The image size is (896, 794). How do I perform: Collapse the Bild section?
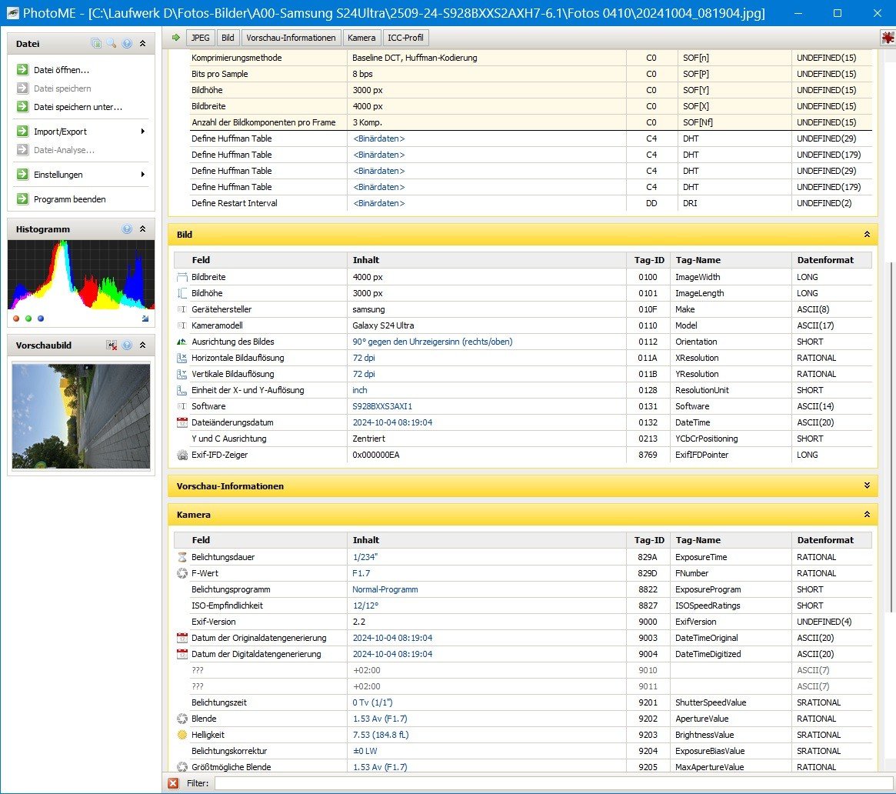(x=867, y=234)
